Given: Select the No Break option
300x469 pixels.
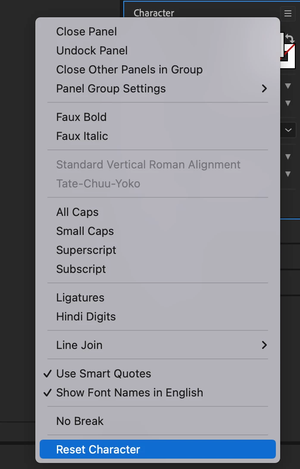Looking at the screenshot, I should point(80,421).
